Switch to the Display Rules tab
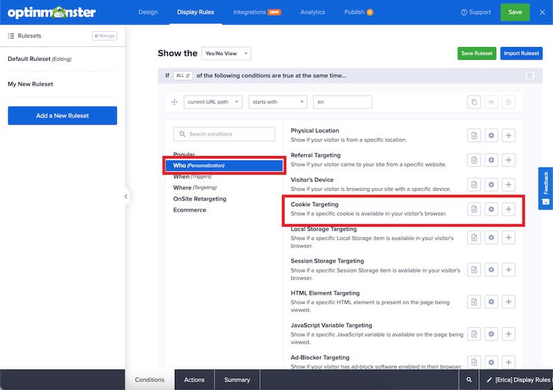553x390 pixels. 196,12
